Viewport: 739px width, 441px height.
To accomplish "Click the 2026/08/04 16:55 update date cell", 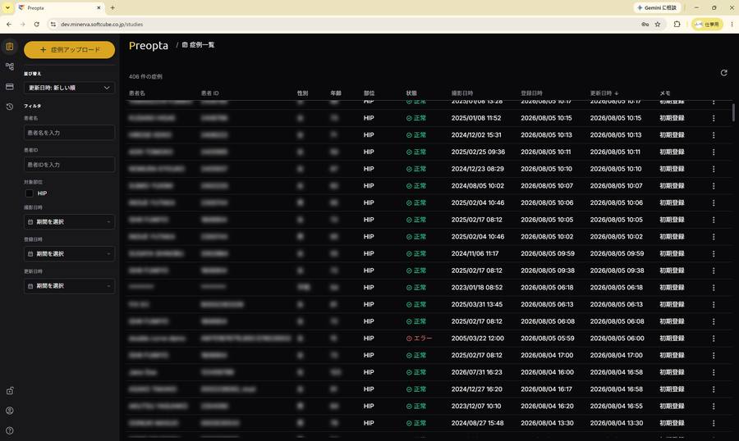I will click(617, 407).
